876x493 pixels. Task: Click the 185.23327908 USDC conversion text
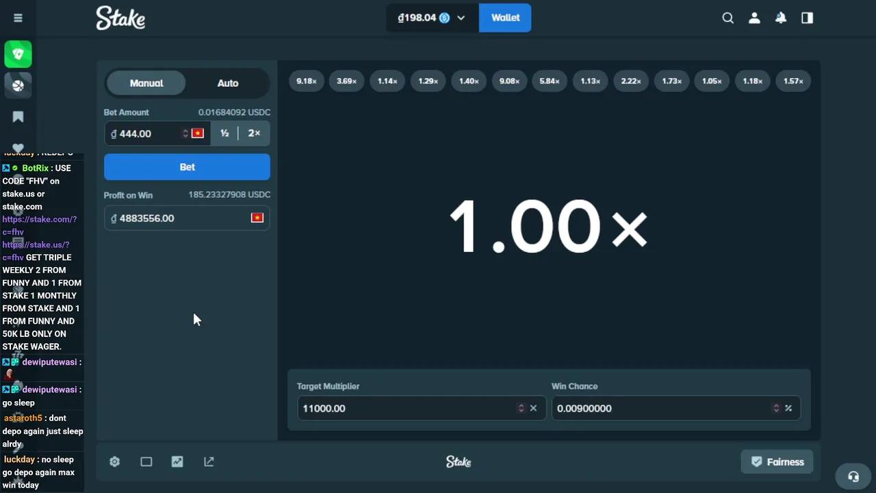229,195
